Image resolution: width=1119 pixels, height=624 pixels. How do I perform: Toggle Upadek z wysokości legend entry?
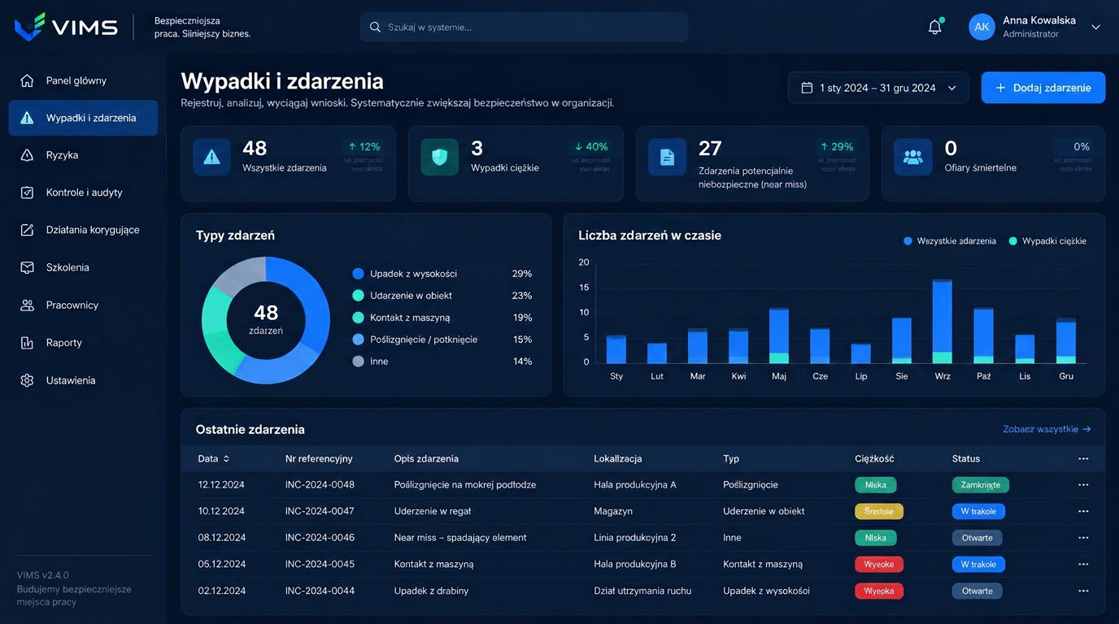pos(442,274)
